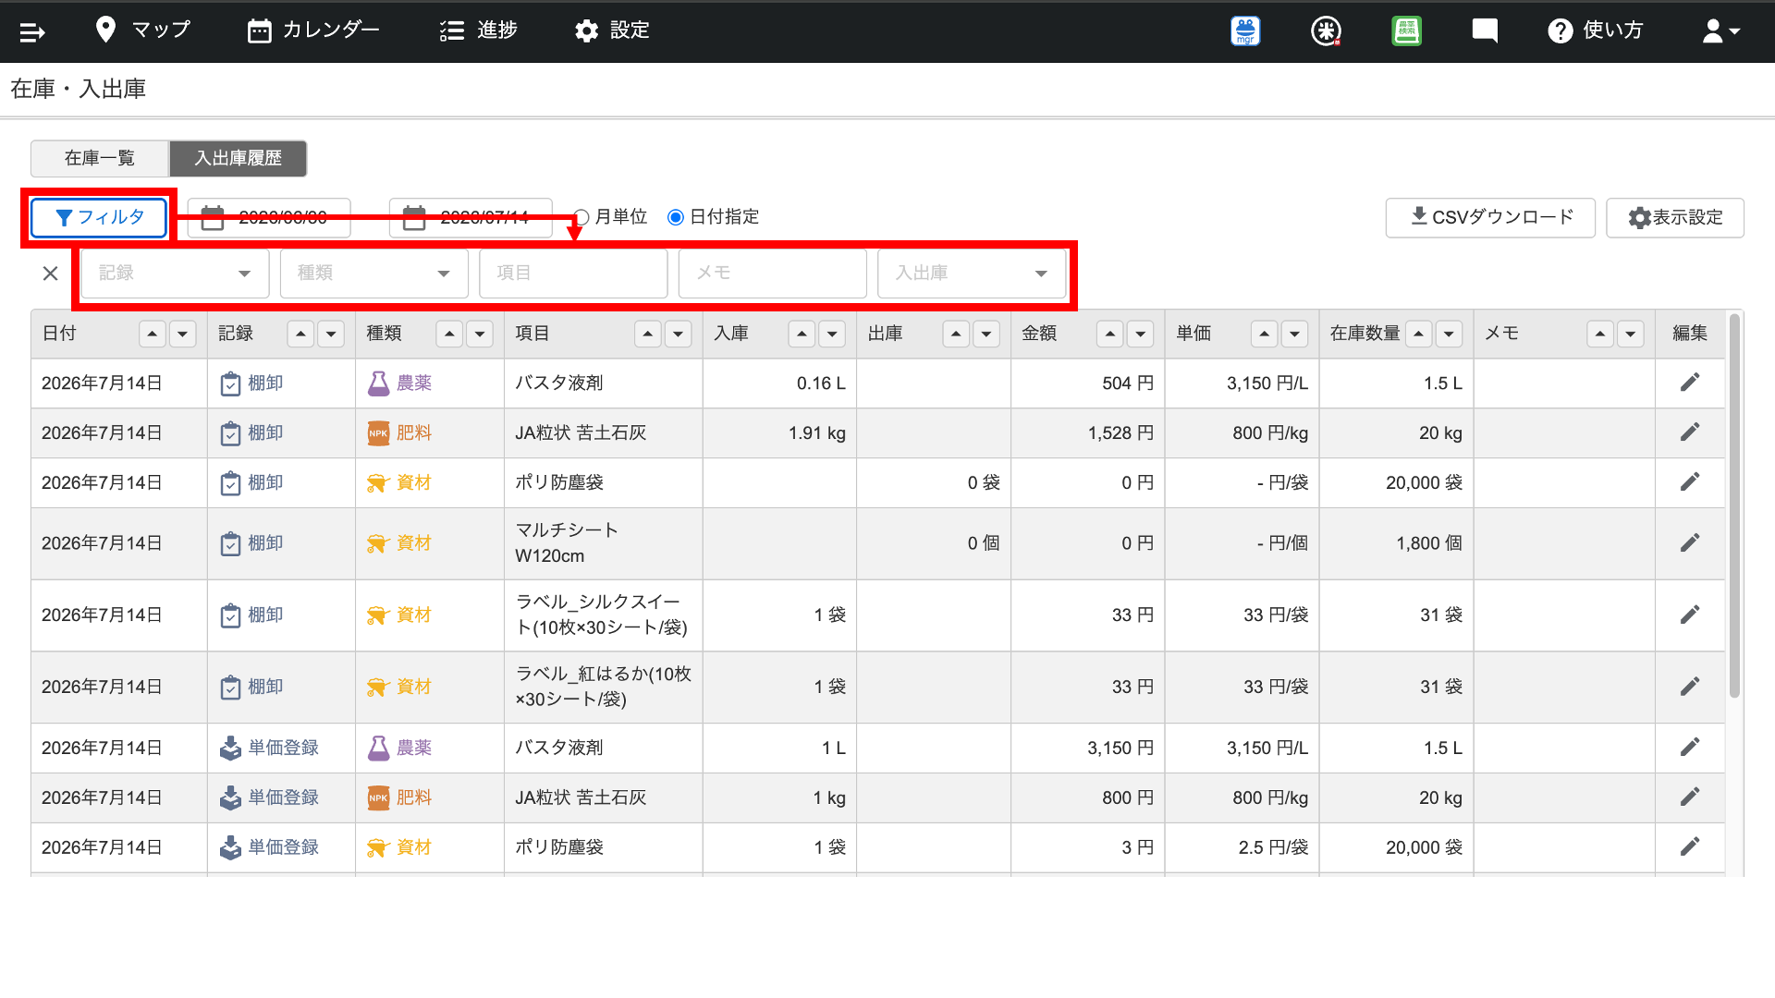Click 資材 in ラベル_紅はるか row

414,688
